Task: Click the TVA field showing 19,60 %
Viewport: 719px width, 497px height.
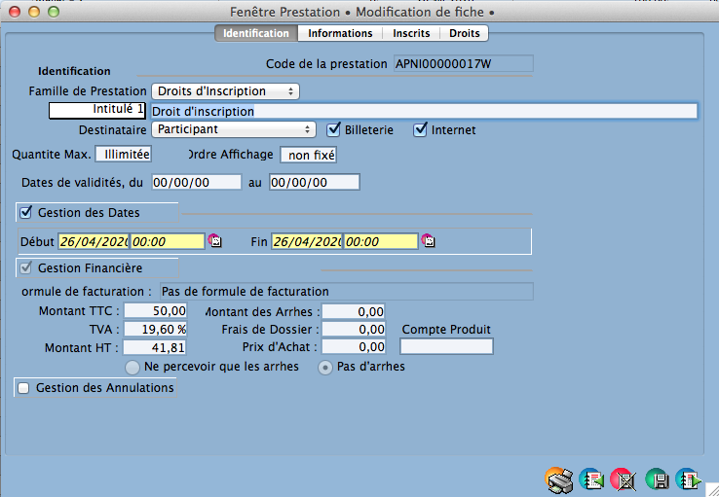Action: point(156,329)
